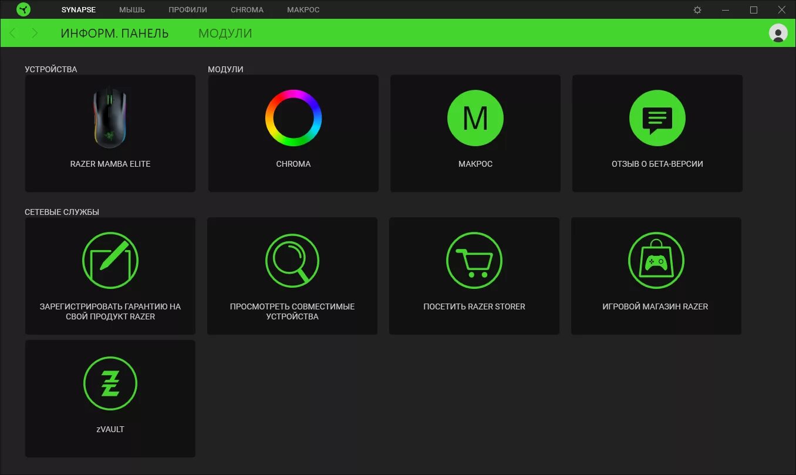The width and height of the screenshot is (796, 475).
Task: Open the Chroma color ring icon
Action: 294,118
